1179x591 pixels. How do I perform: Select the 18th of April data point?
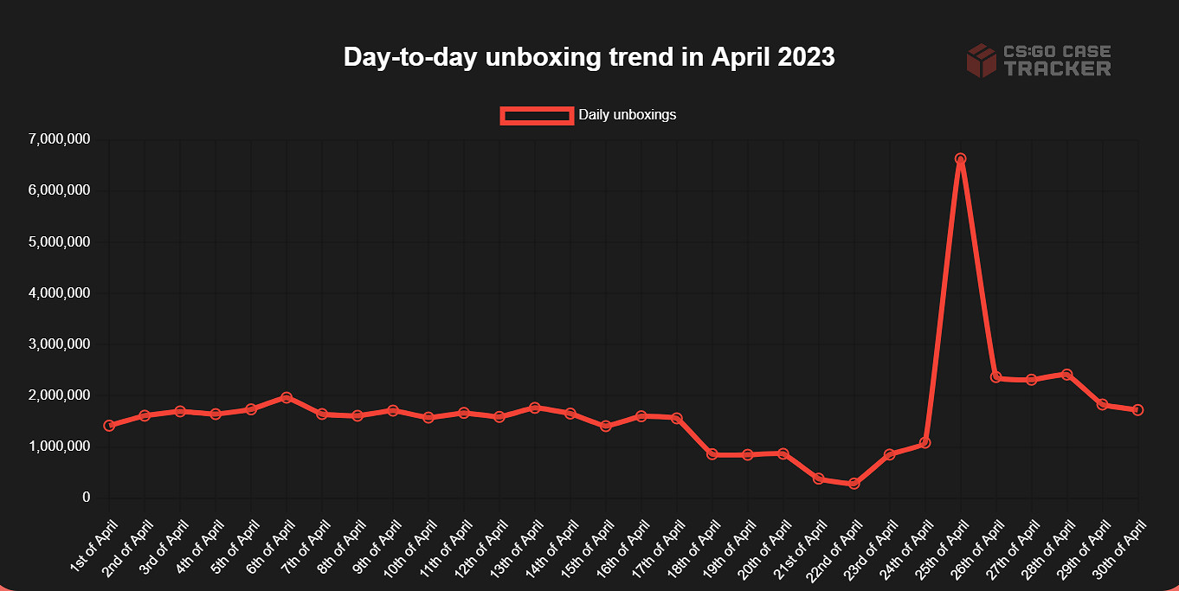[712, 453]
